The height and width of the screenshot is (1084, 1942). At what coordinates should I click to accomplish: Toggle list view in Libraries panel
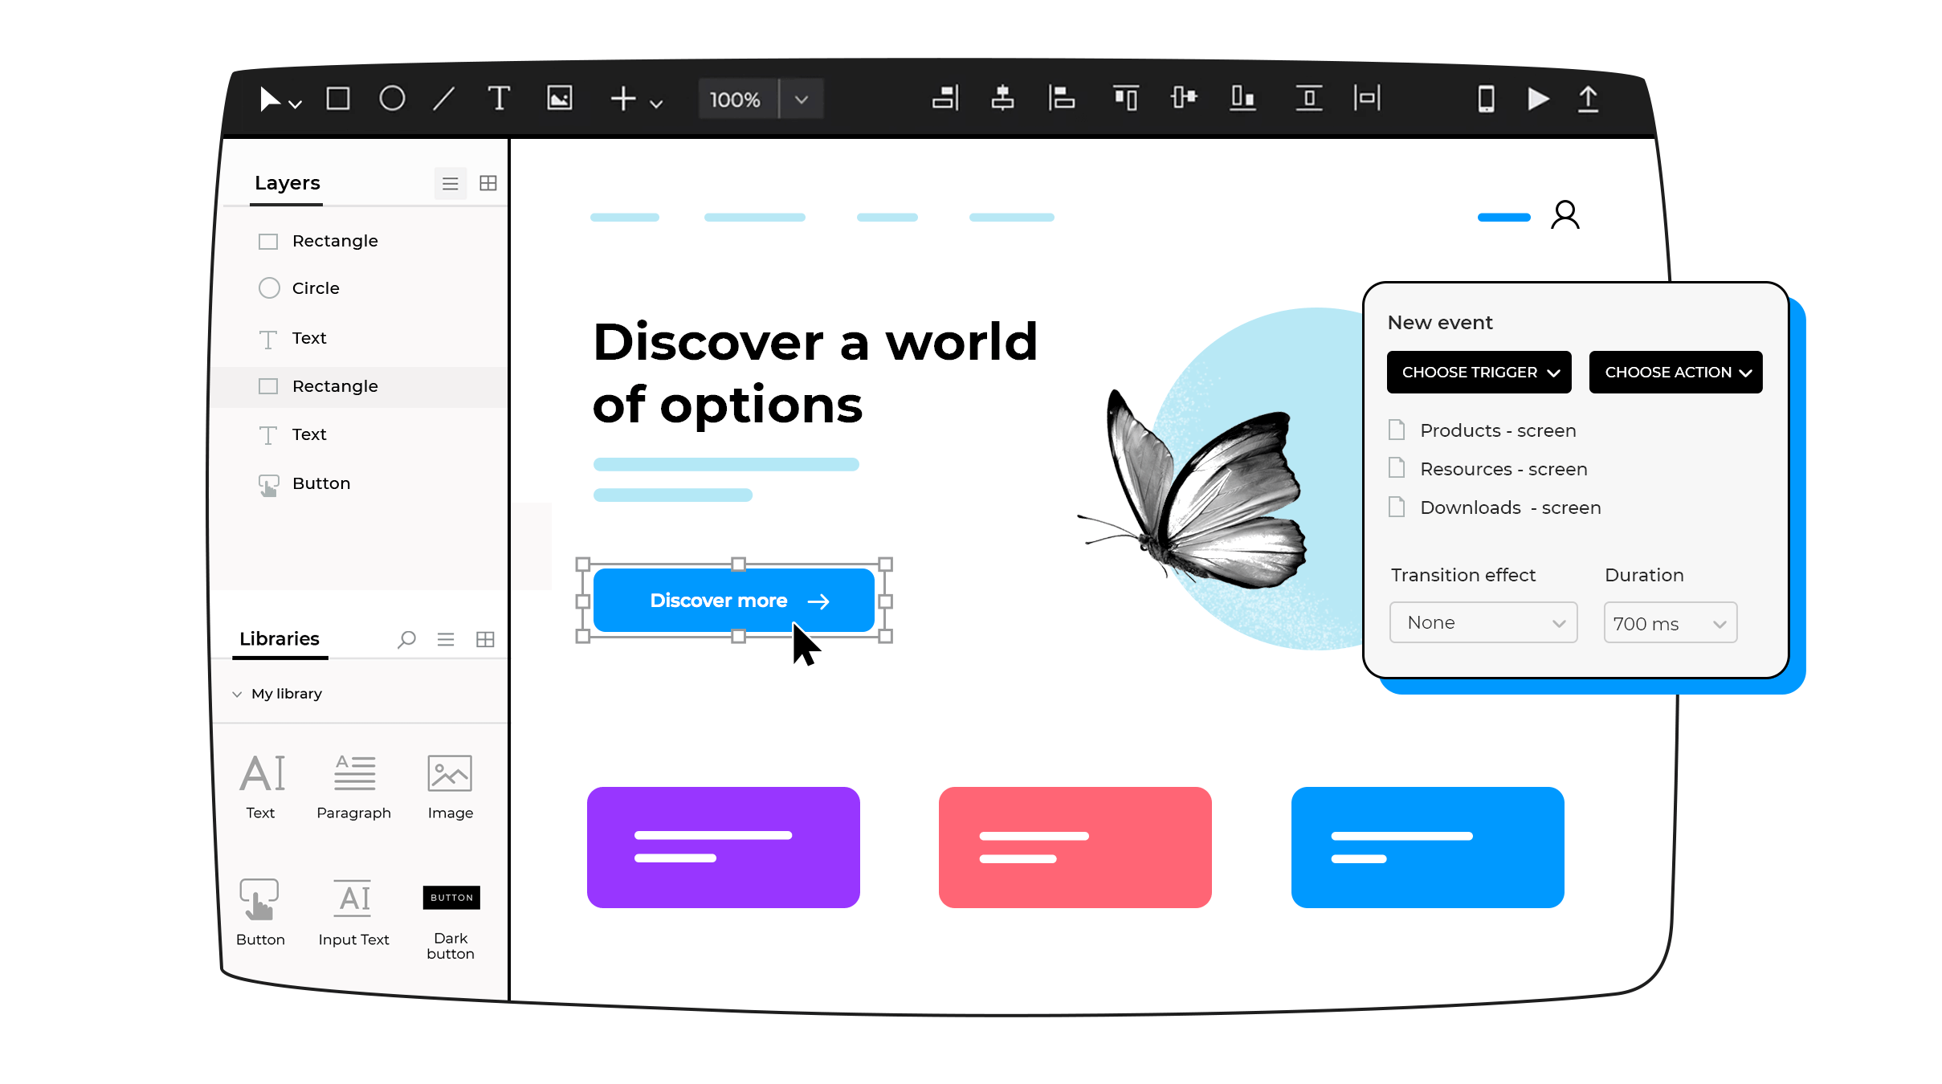[x=447, y=638]
